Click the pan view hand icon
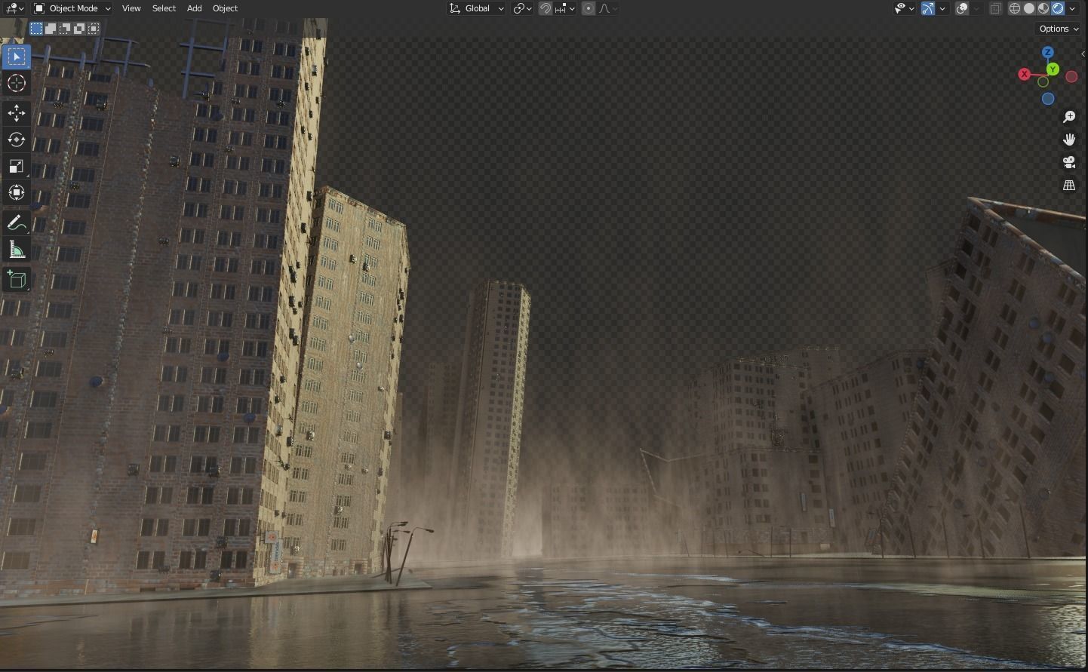The height and width of the screenshot is (672, 1088). [1069, 140]
